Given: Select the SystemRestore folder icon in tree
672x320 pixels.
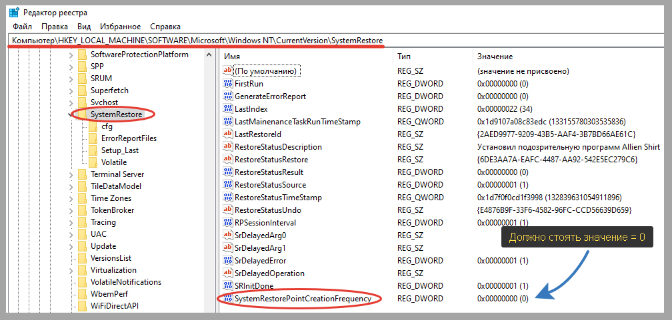Looking at the screenshot, I should pos(82,114).
